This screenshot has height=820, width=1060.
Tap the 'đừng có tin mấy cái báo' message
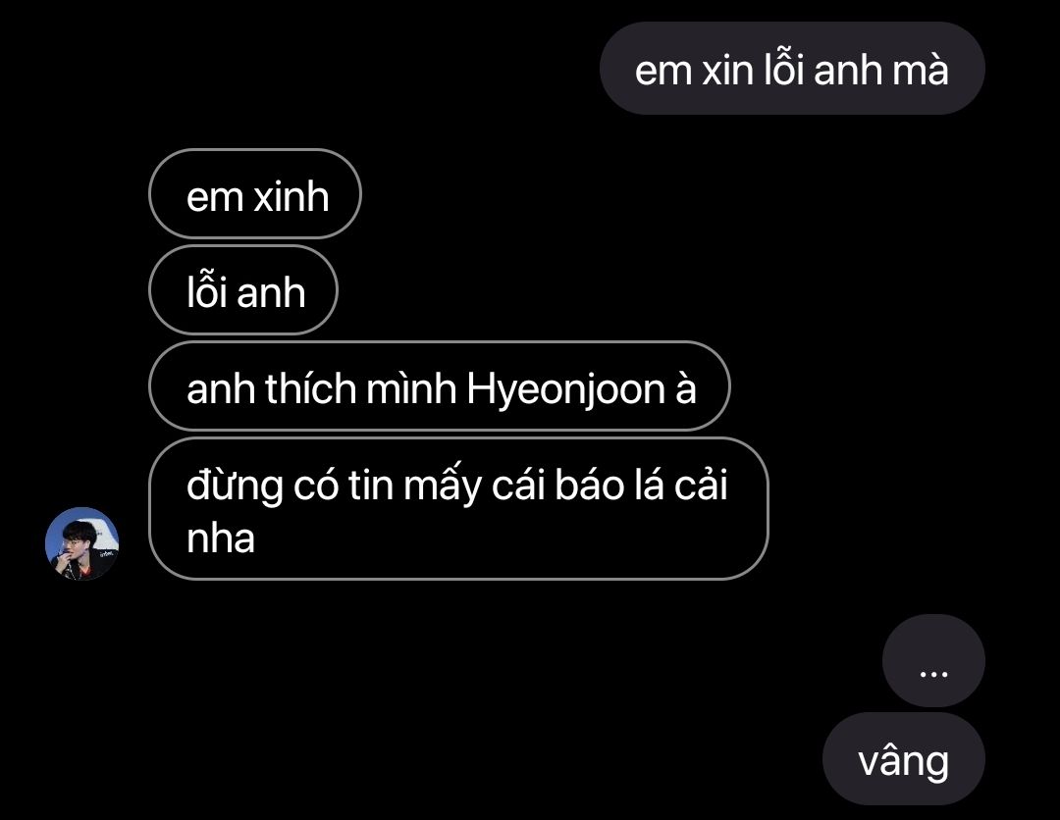point(458,509)
